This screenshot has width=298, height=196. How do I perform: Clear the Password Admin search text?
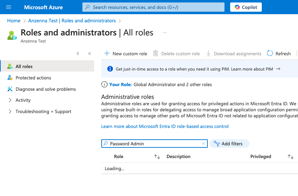pyautogui.click(x=204, y=144)
